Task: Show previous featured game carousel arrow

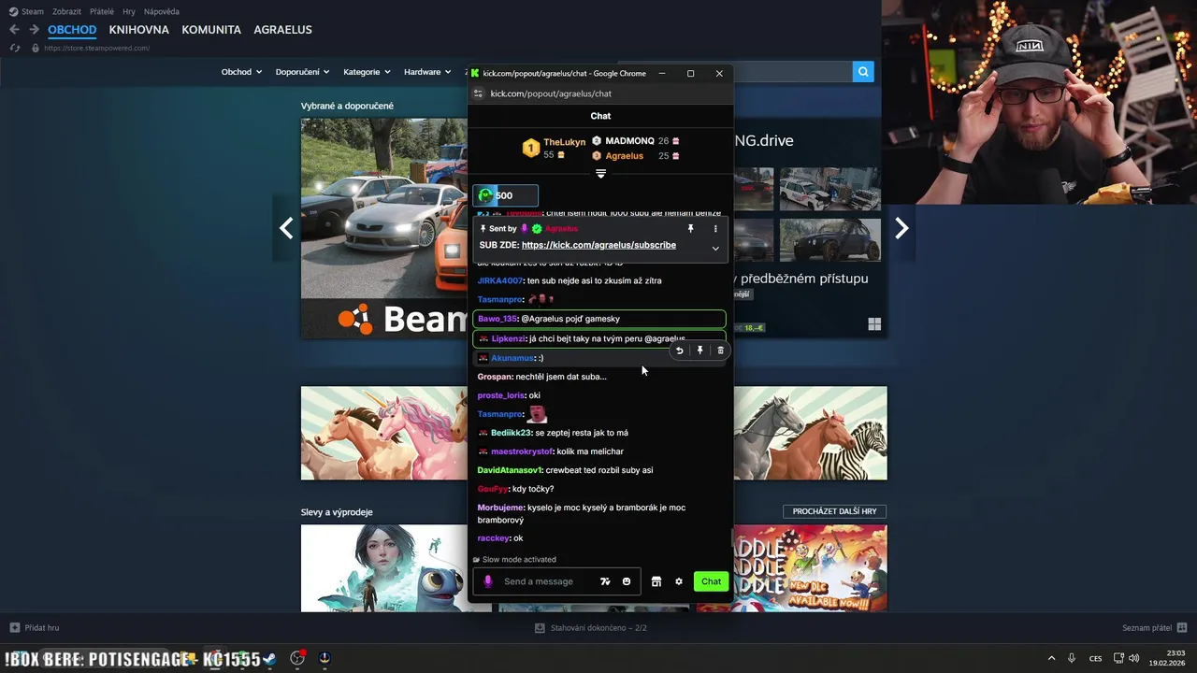Action: tap(286, 228)
